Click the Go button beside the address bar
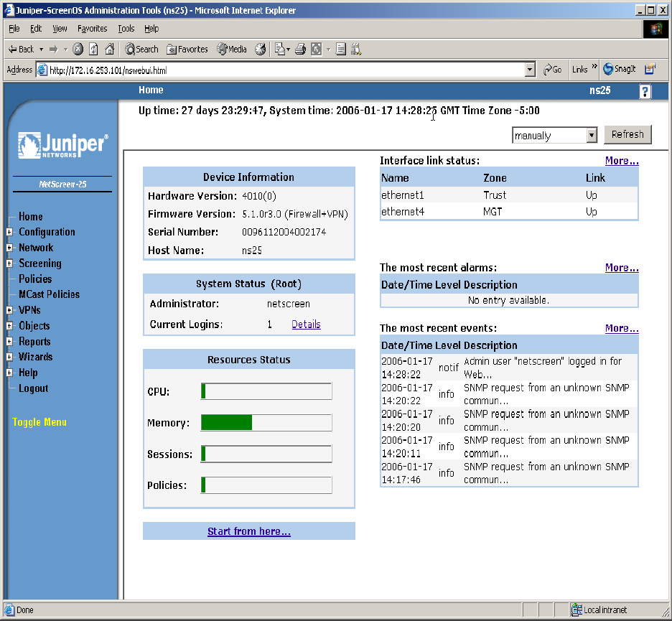Viewport: 672px width, 621px height. tap(552, 70)
